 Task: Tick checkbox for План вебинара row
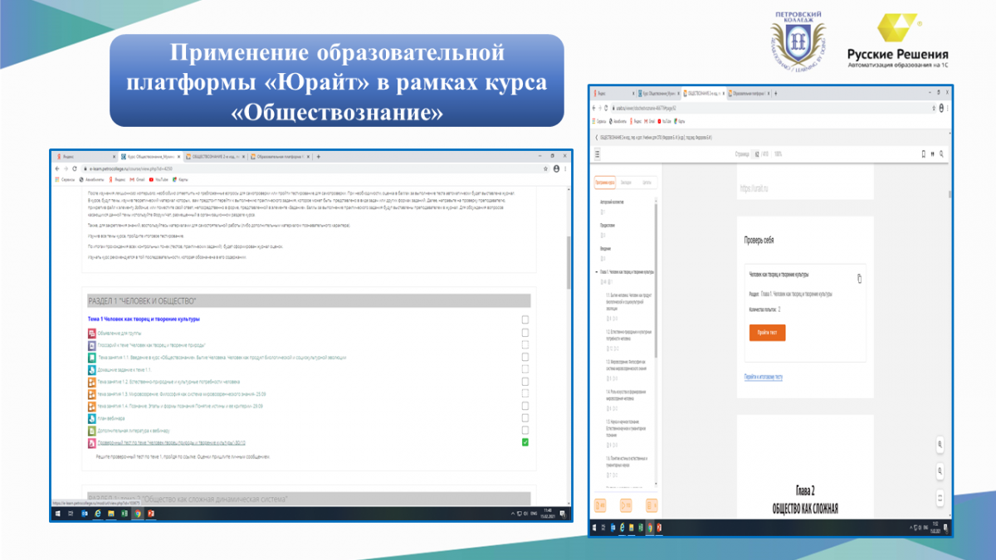(x=525, y=419)
